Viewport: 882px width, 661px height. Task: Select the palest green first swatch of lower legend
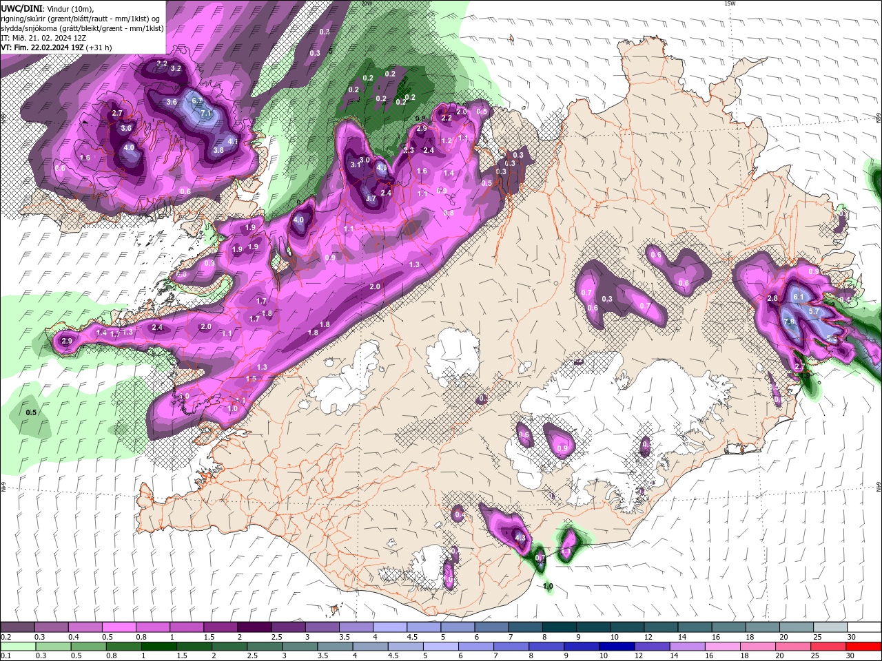pyautogui.click(x=17, y=647)
